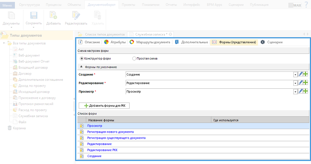Click the Добавить document icon in toolbar
Image resolution: width=311 pixels, height=164 pixels.
click(53, 16)
